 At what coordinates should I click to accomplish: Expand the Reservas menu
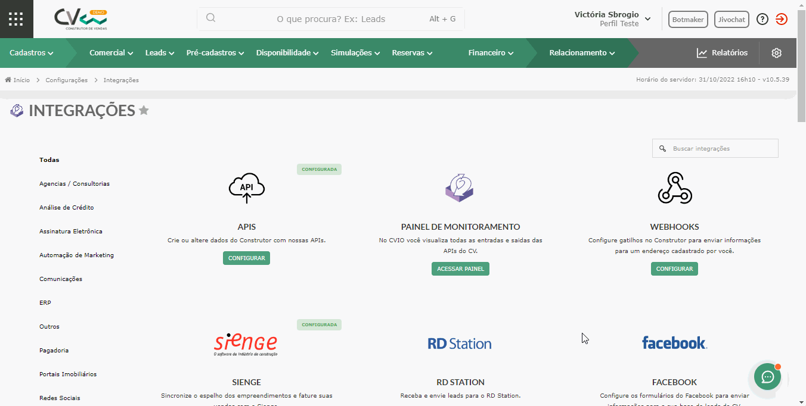click(412, 53)
